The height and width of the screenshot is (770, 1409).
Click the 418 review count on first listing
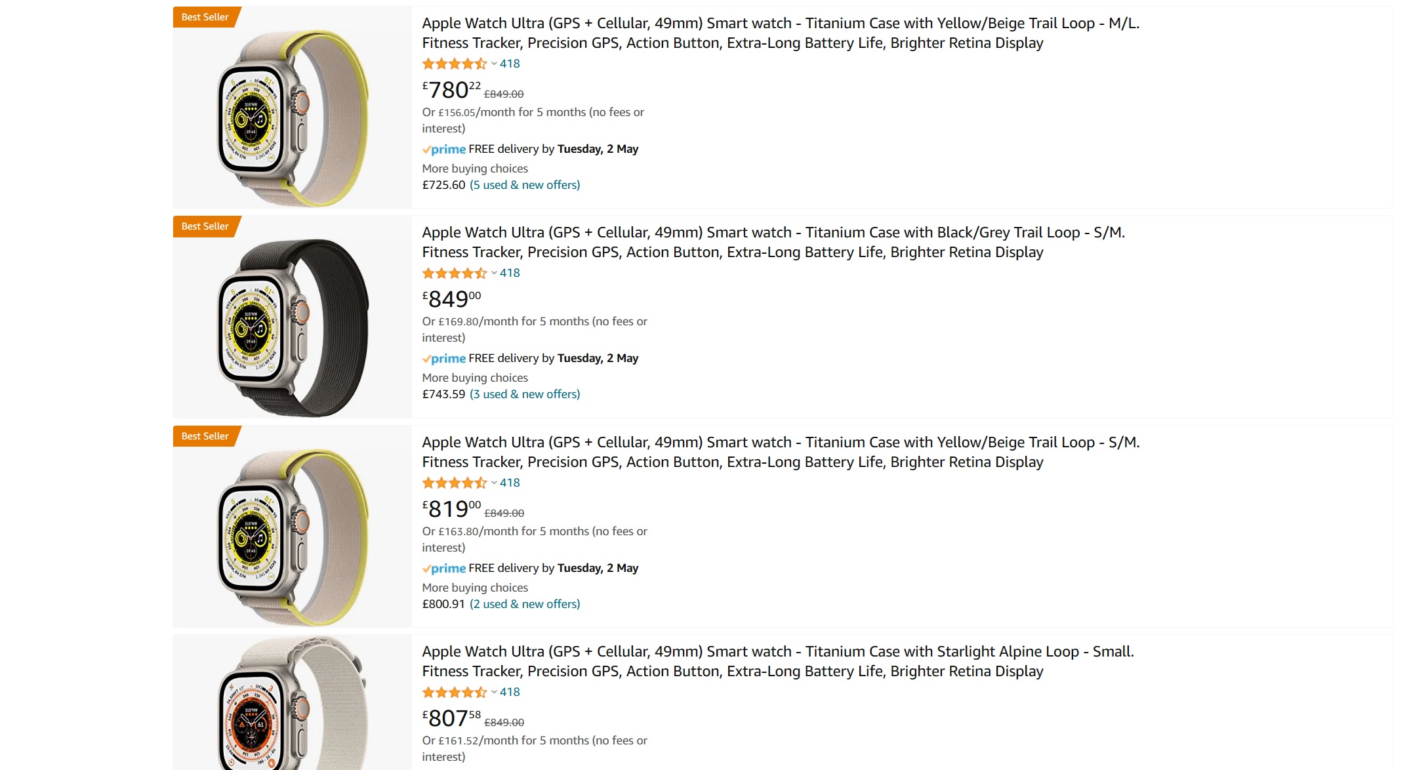coord(510,64)
